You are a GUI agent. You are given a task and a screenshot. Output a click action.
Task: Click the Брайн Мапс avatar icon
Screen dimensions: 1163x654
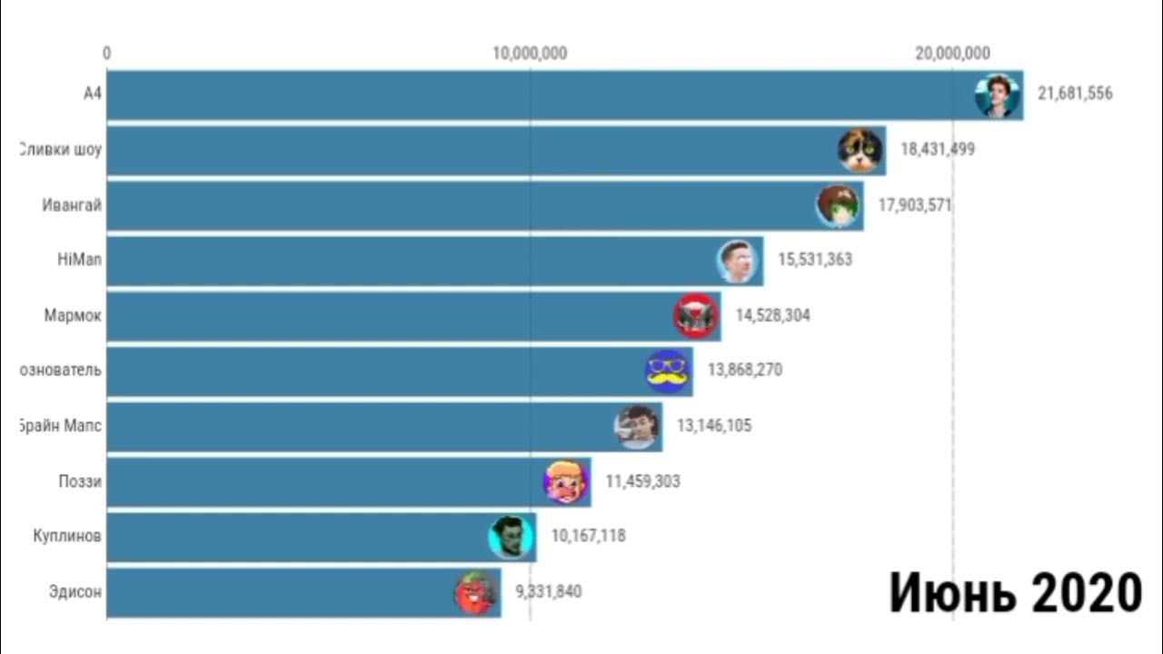637,426
